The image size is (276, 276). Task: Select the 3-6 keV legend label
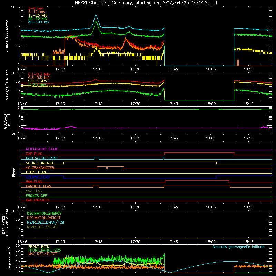36,8
